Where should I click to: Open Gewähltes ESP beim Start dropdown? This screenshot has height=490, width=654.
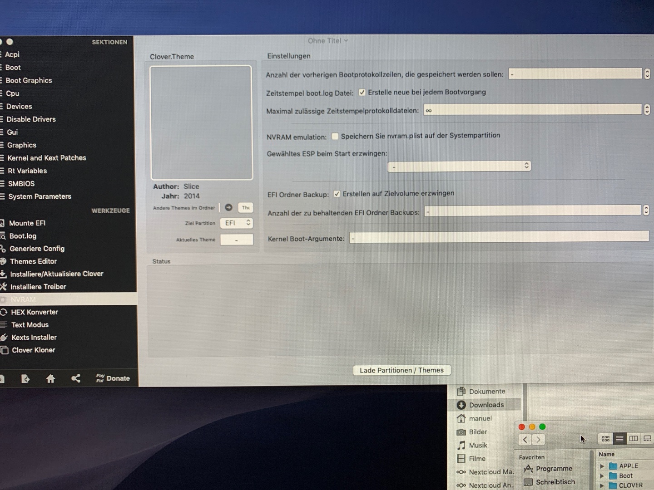click(x=459, y=166)
